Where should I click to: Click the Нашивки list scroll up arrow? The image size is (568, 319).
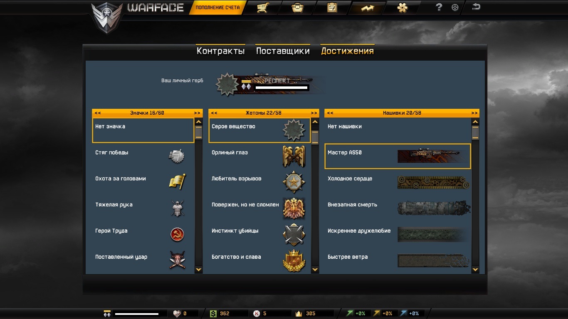[x=475, y=122]
